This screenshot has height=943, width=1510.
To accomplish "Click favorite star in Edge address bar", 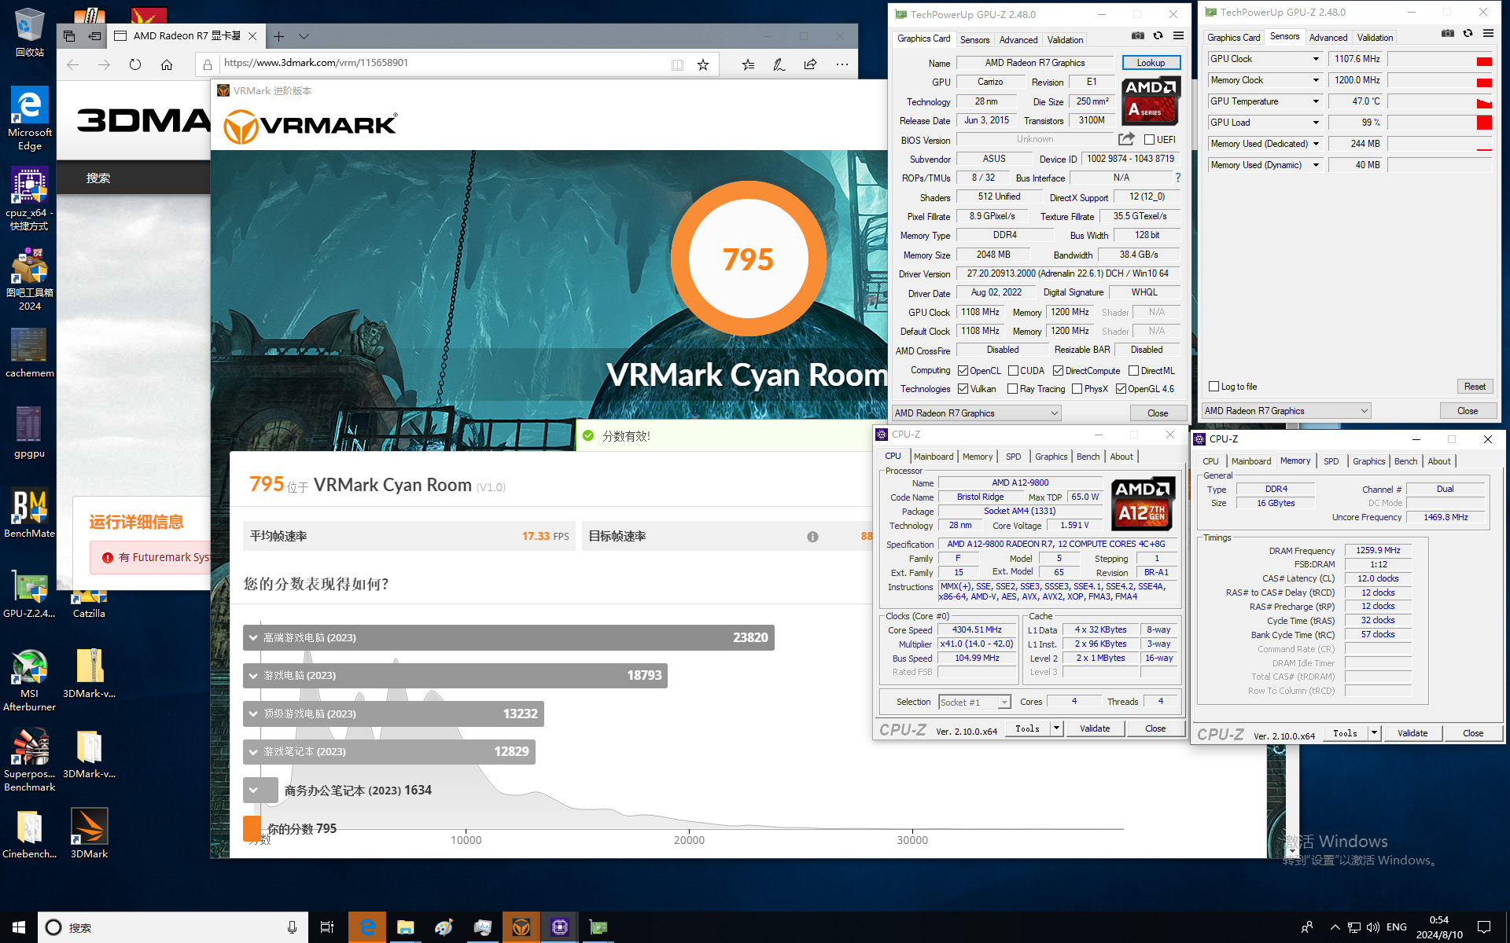I will [x=703, y=64].
